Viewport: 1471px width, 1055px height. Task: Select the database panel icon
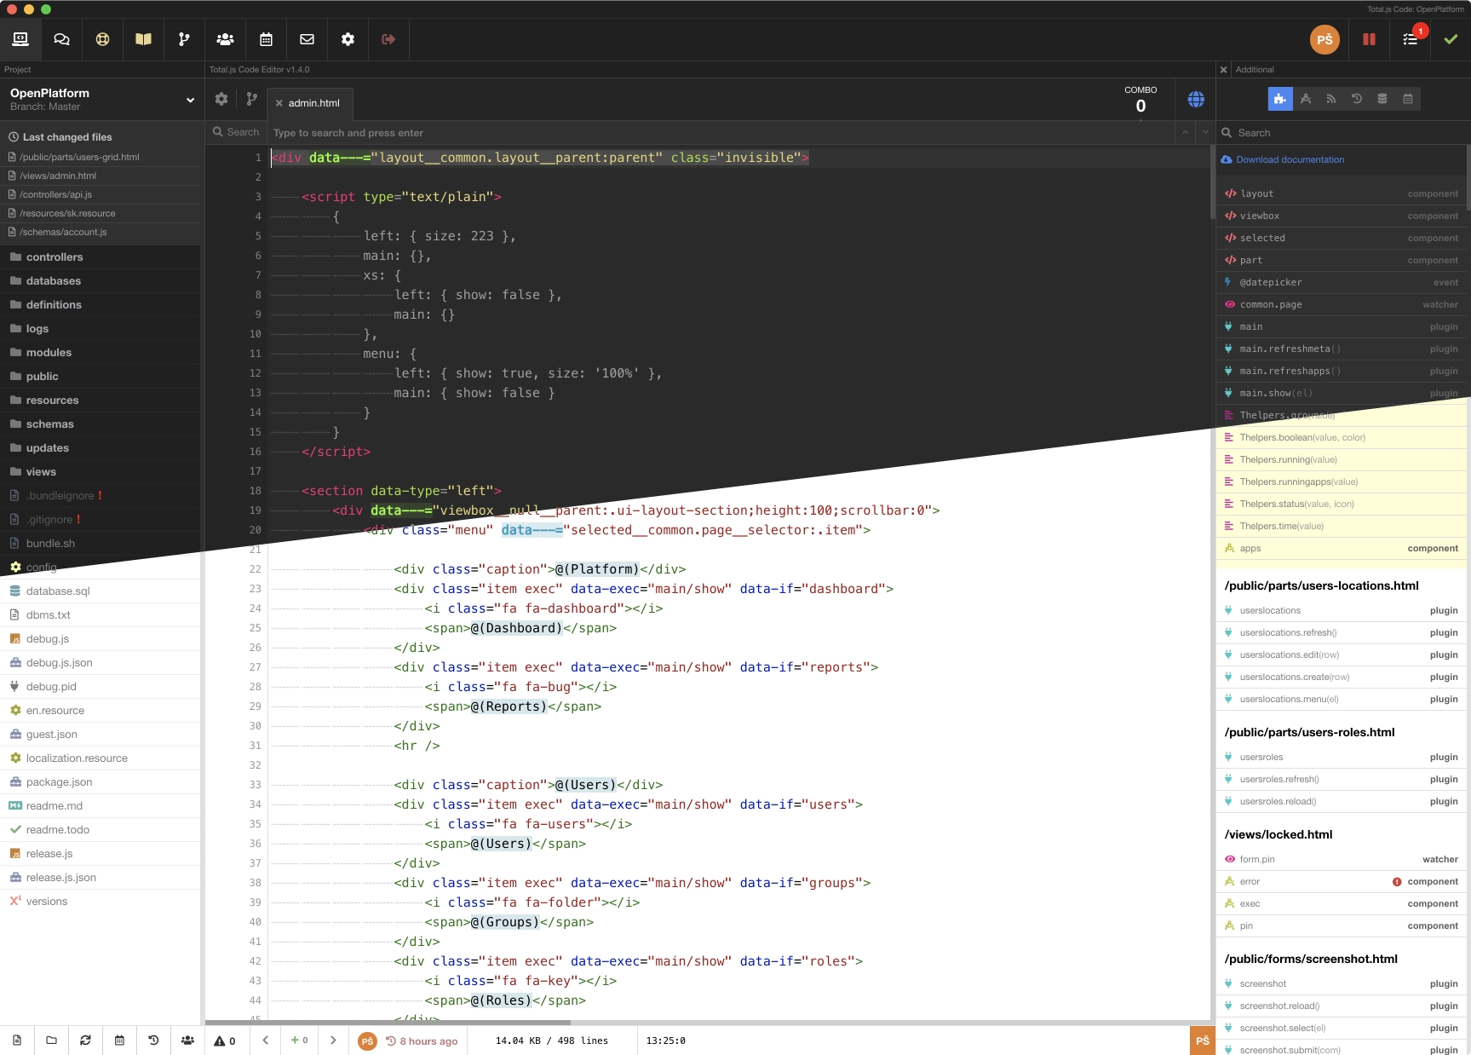click(x=1382, y=99)
